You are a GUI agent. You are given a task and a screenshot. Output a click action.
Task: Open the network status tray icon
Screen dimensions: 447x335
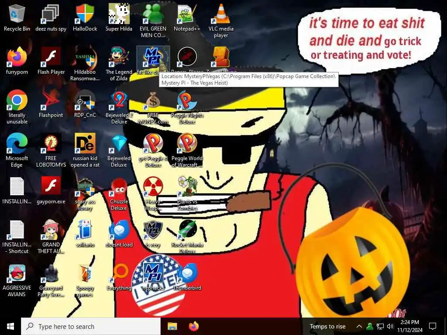(x=380, y=326)
